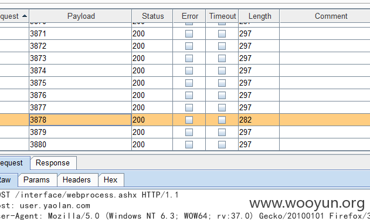This screenshot has width=370, height=220.
Task: Switch to the Response tab
Action: [x=53, y=163]
